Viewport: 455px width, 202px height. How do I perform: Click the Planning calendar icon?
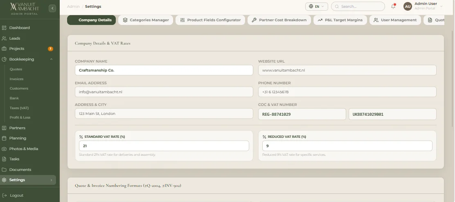[x=4, y=138]
